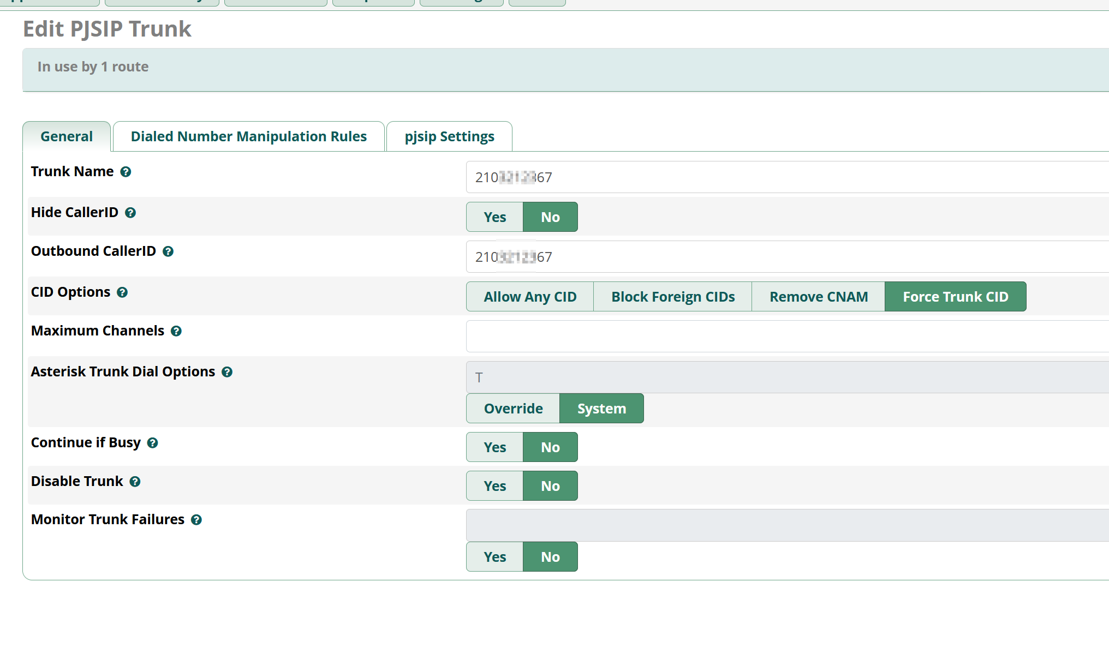Click Continue if Busy help icon
The width and height of the screenshot is (1109, 672).
(x=152, y=443)
